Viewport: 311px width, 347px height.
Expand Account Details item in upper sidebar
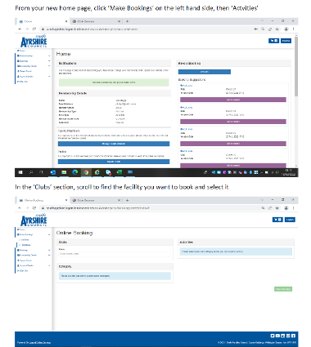pyautogui.click(x=34, y=77)
